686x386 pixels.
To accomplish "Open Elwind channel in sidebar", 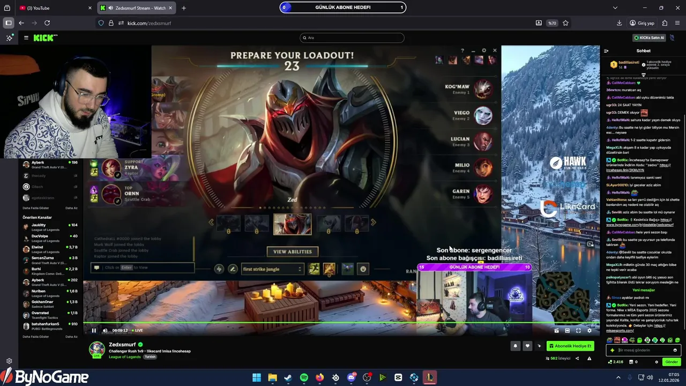I will (50, 249).
